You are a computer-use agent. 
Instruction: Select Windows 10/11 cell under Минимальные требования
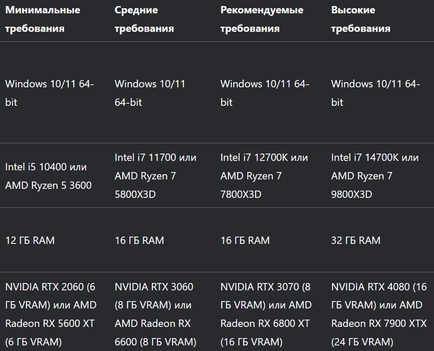[49, 93]
